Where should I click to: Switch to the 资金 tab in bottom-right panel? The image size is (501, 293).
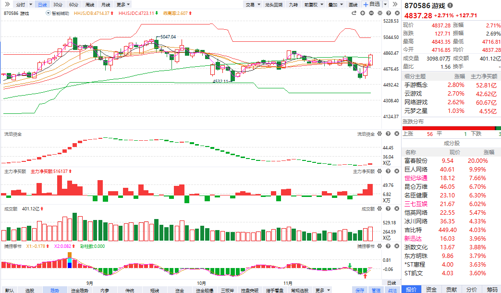click(x=432, y=289)
